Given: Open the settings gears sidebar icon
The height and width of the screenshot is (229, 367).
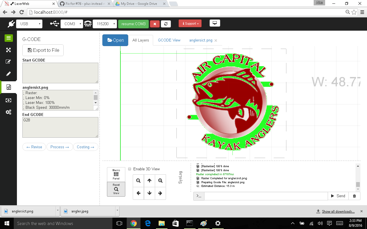Looking at the screenshot, I should coord(8,112).
